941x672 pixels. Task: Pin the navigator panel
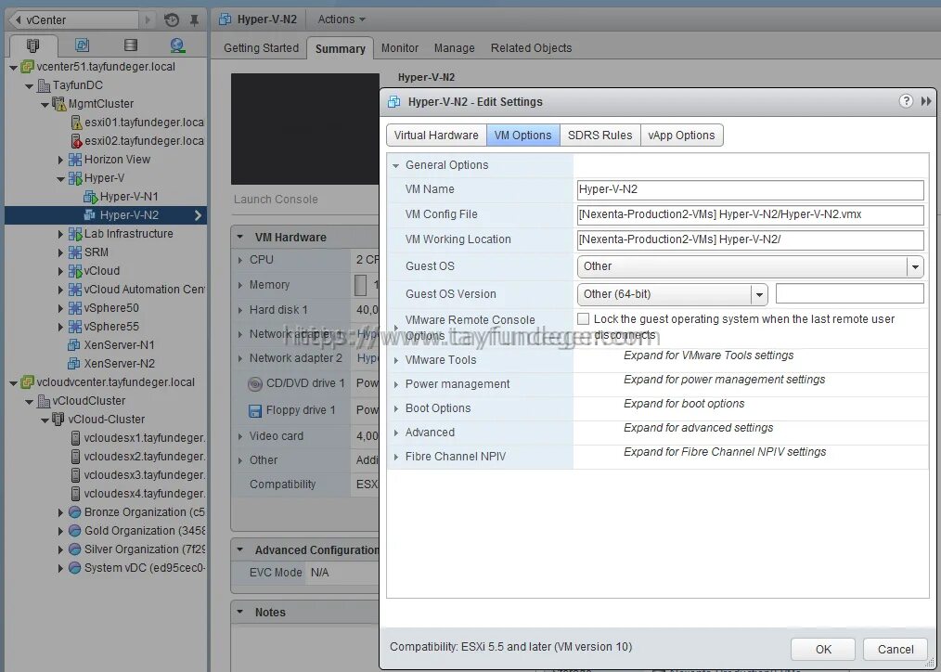(194, 19)
